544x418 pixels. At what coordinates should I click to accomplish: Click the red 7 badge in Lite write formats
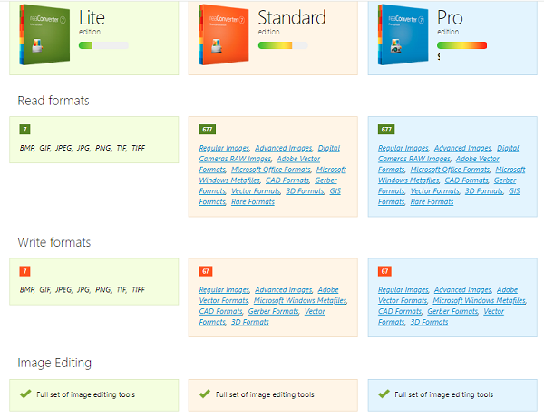pos(25,271)
